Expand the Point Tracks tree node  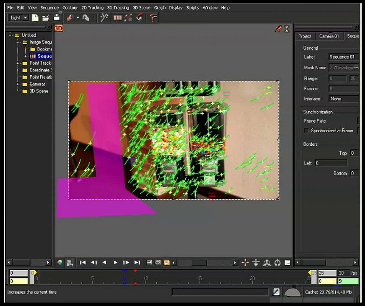coord(18,63)
